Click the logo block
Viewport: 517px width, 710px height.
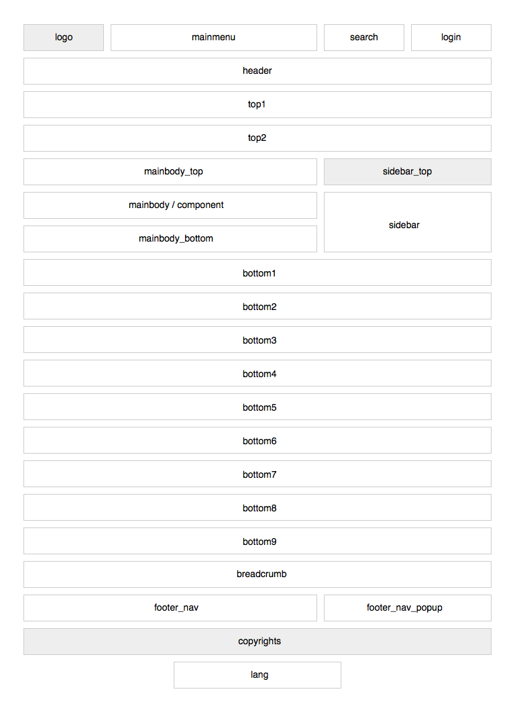click(x=64, y=38)
